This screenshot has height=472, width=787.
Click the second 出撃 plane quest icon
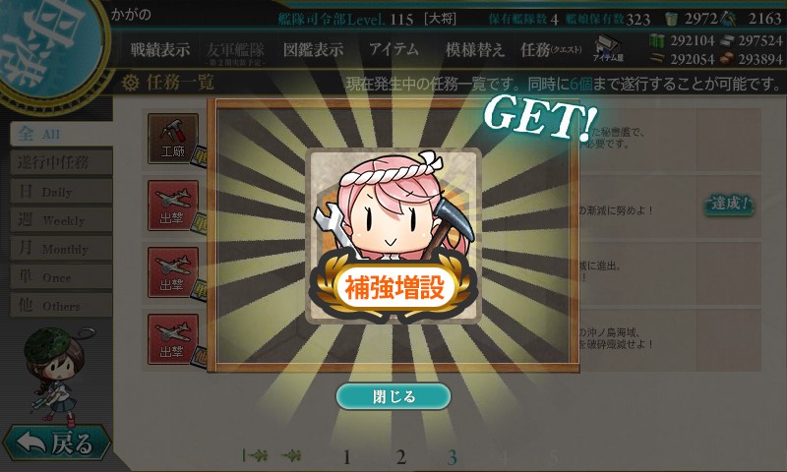coord(173,272)
